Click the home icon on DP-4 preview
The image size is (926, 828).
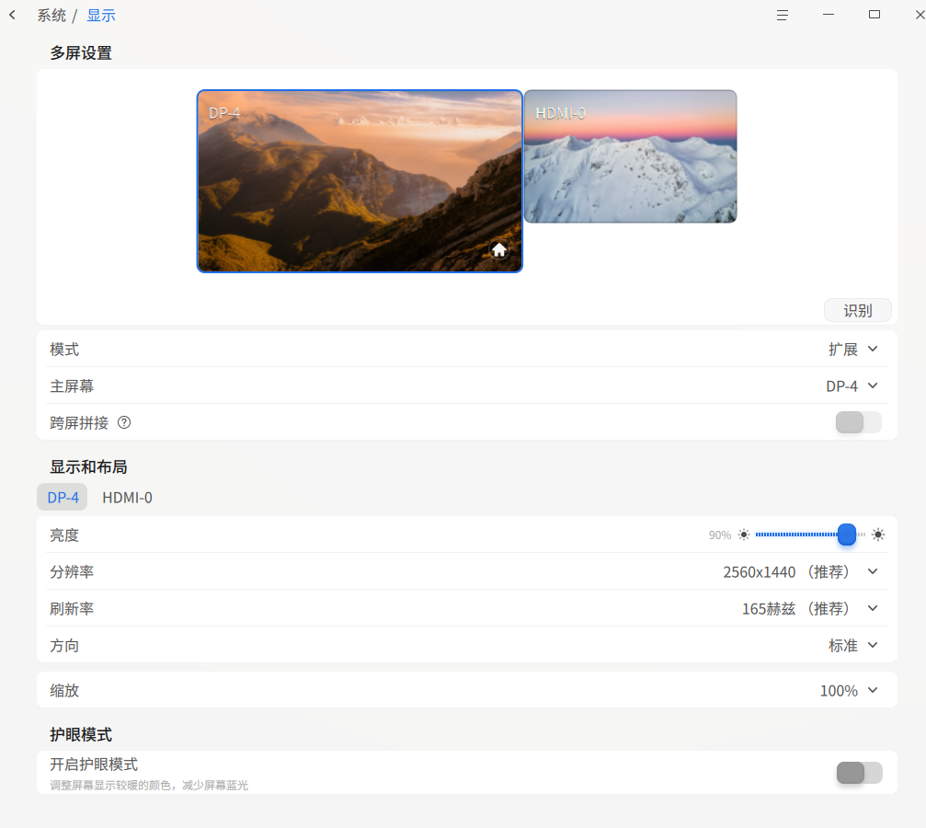499,250
